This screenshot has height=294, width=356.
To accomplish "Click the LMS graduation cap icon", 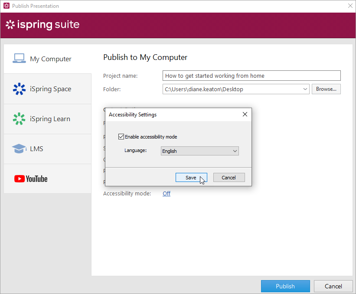I will [x=19, y=149].
